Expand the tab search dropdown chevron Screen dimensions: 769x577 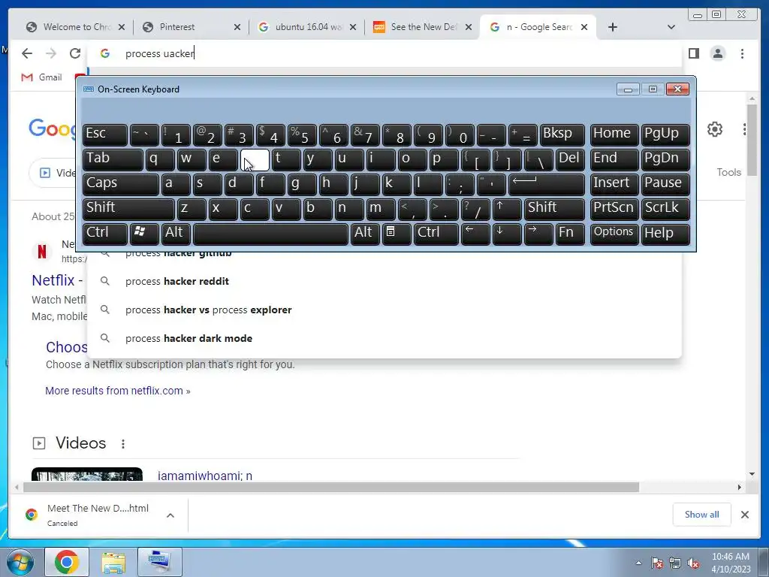tap(671, 27)
